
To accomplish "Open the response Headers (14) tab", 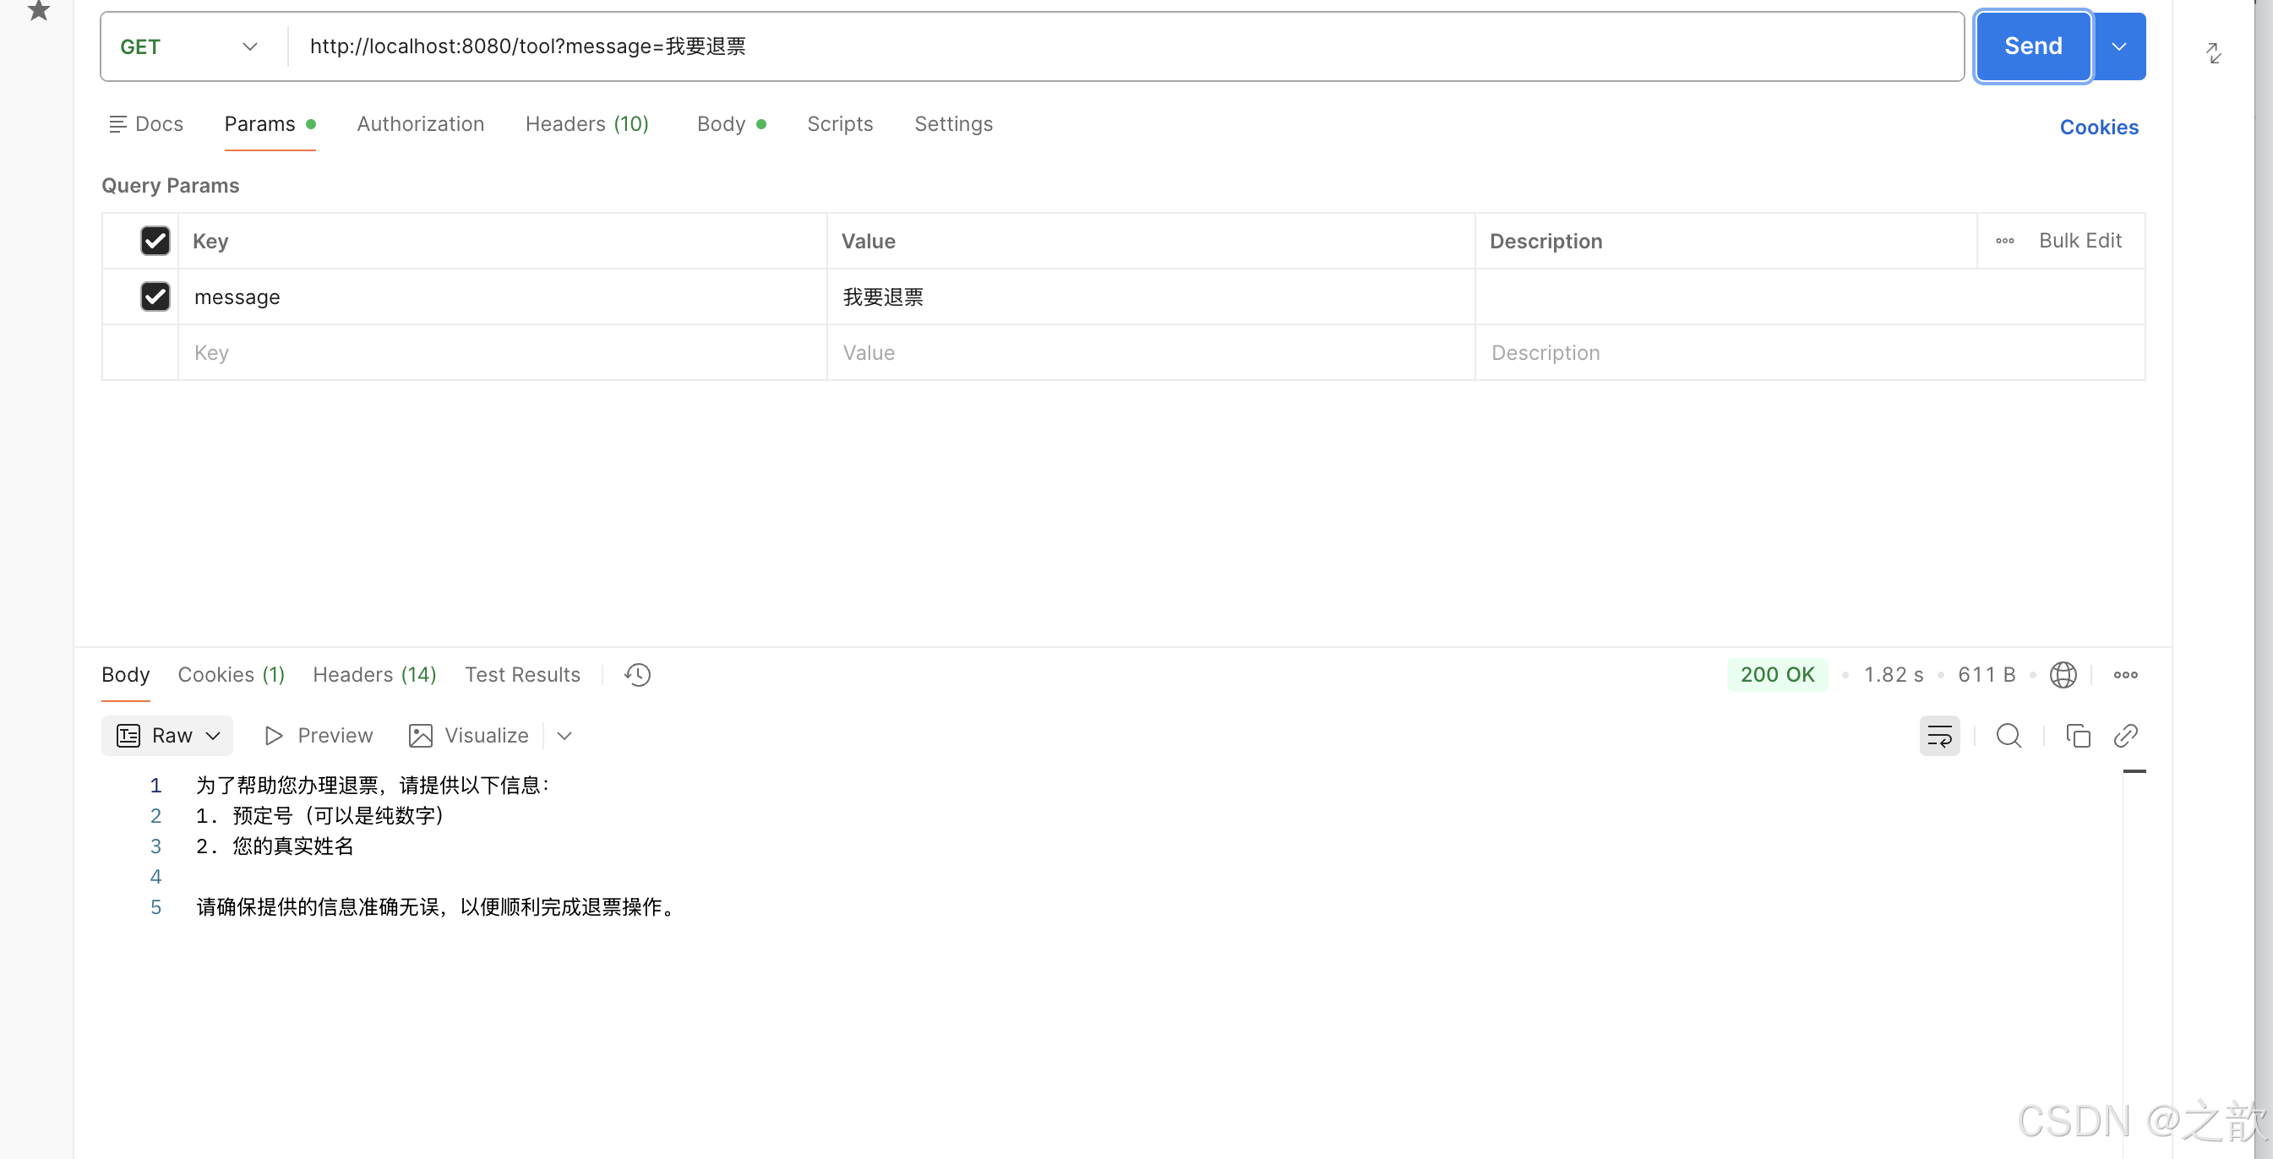I will [x=374, y=675].
